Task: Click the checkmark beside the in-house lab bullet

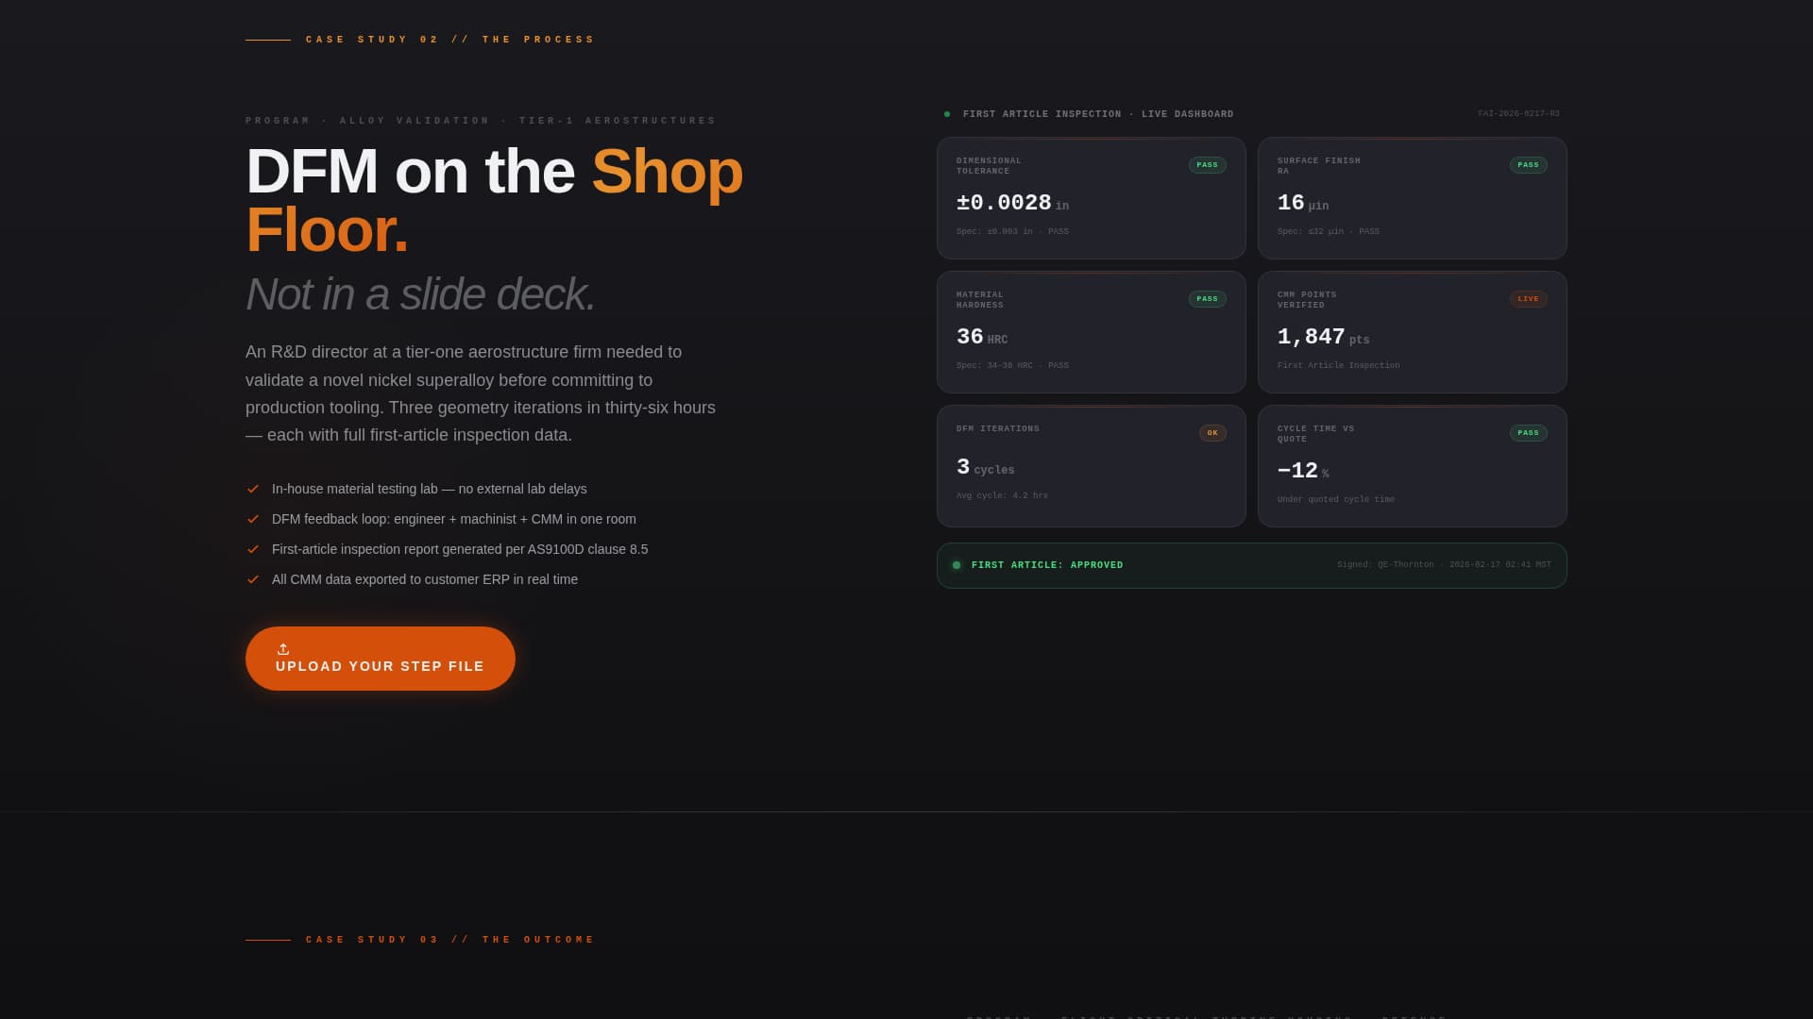Action: (x=253, y=488)
